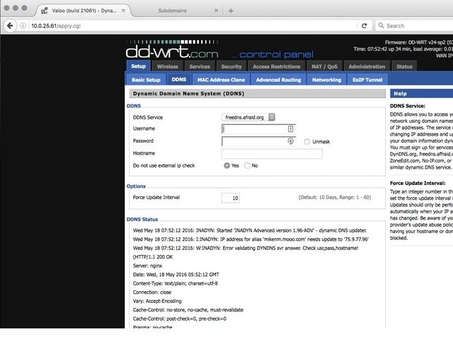Select the Valoo (build 21061) browser tab
The height and width of the screenshot is (339, 453).
tap(84, 11)
